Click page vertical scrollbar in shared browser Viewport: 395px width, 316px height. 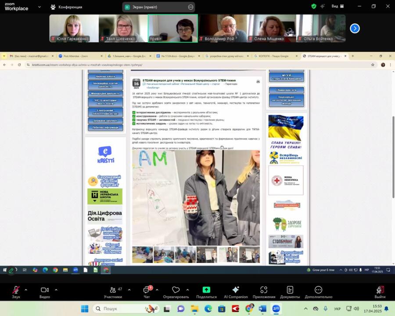pos(393,157)
